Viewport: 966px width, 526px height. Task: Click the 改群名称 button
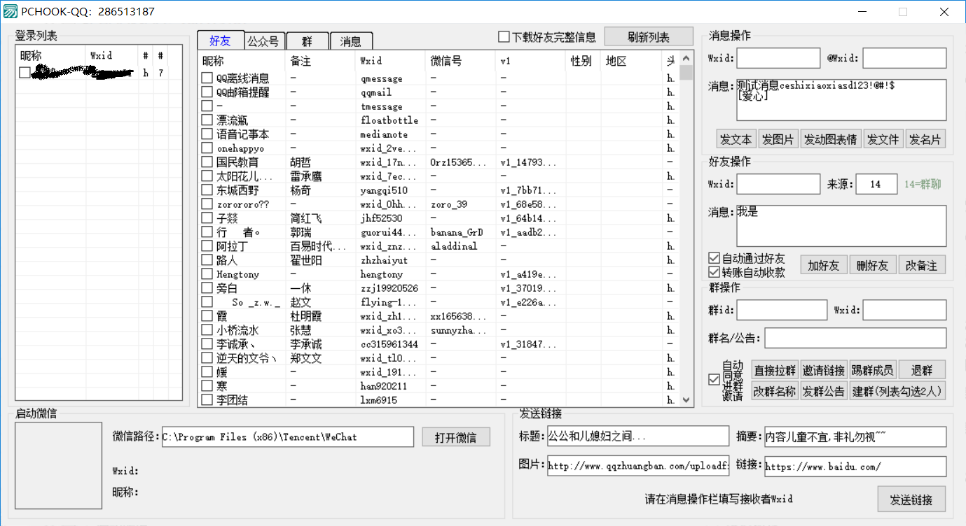pyautogui.click(x=775, y=391)
